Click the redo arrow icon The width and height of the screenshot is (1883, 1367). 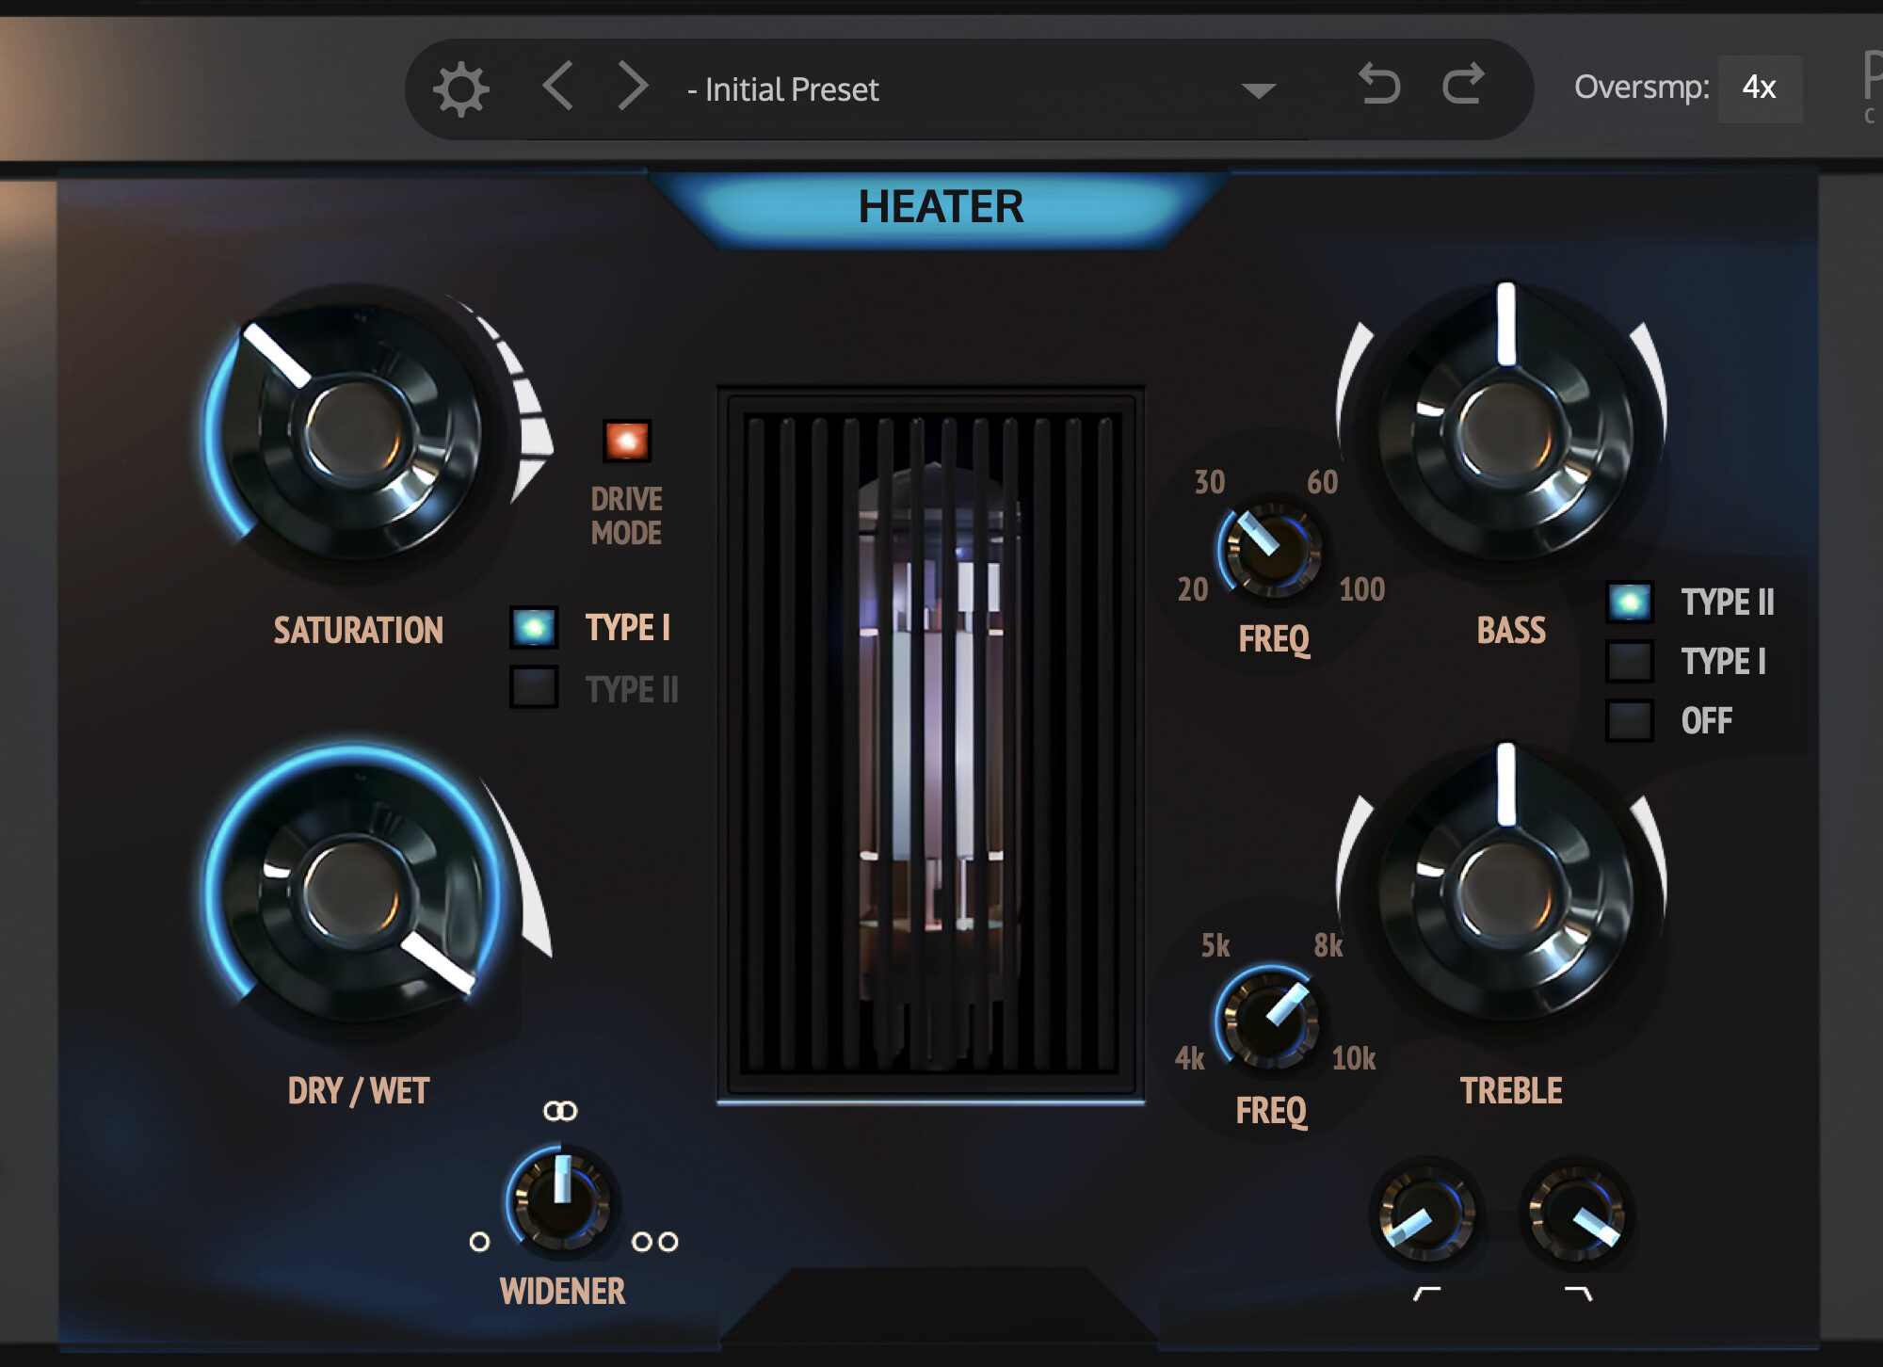pyautogui.click(x=1463, y=84)
